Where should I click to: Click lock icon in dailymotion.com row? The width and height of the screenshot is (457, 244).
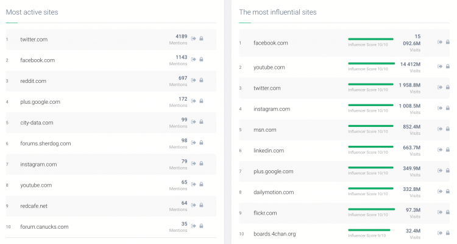(x=448, y=192)
